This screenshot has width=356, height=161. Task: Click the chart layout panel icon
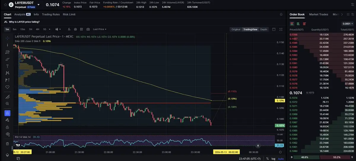274,29
